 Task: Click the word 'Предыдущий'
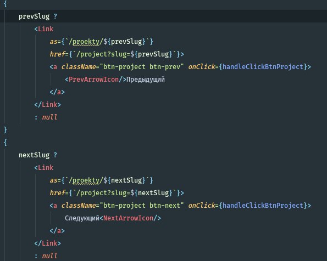(x=146, y=80)
